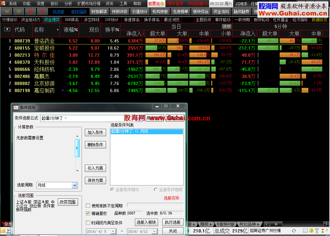Click the 改变范围 button

[68, 202]
